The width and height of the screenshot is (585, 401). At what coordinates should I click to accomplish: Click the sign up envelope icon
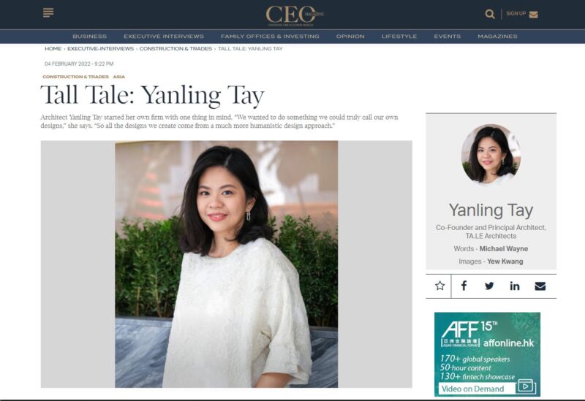534,15
